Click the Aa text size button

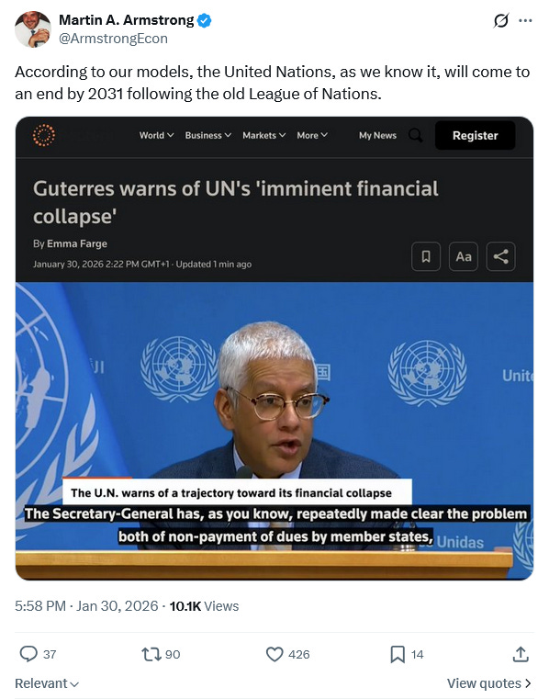click(x=464, y=256)
